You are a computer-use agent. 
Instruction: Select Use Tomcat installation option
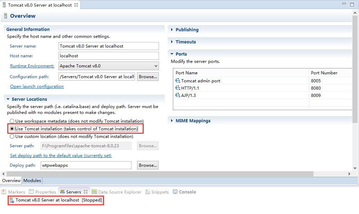pos(12,129)
